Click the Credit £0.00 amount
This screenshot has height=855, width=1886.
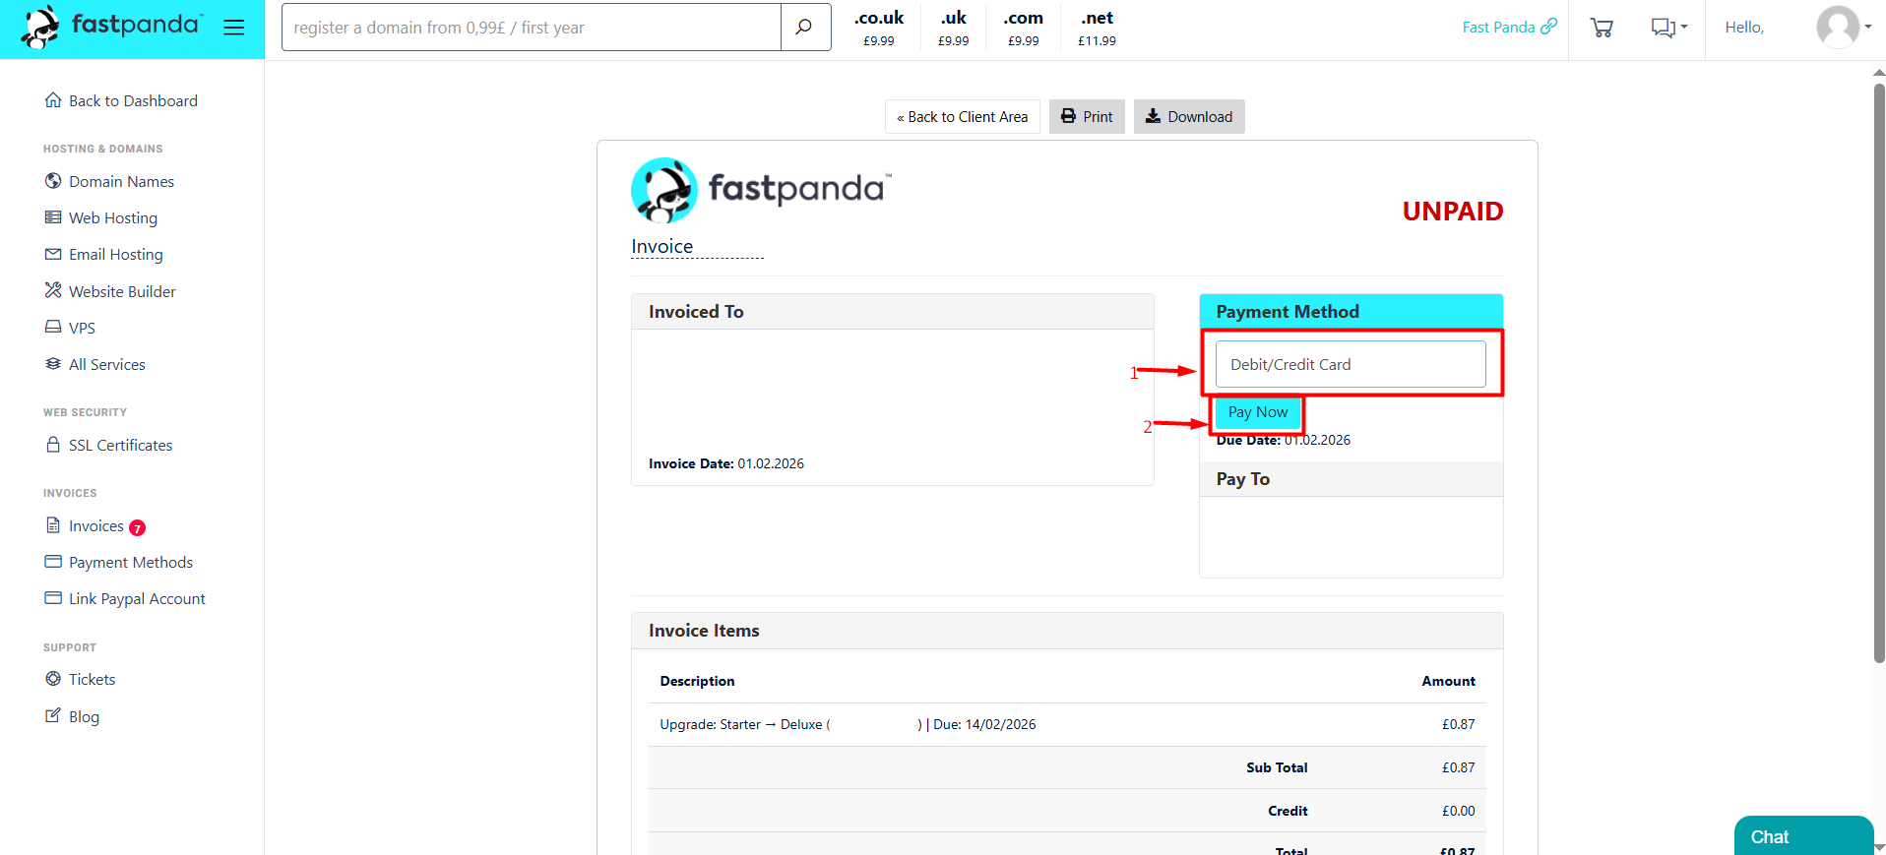1458,811
